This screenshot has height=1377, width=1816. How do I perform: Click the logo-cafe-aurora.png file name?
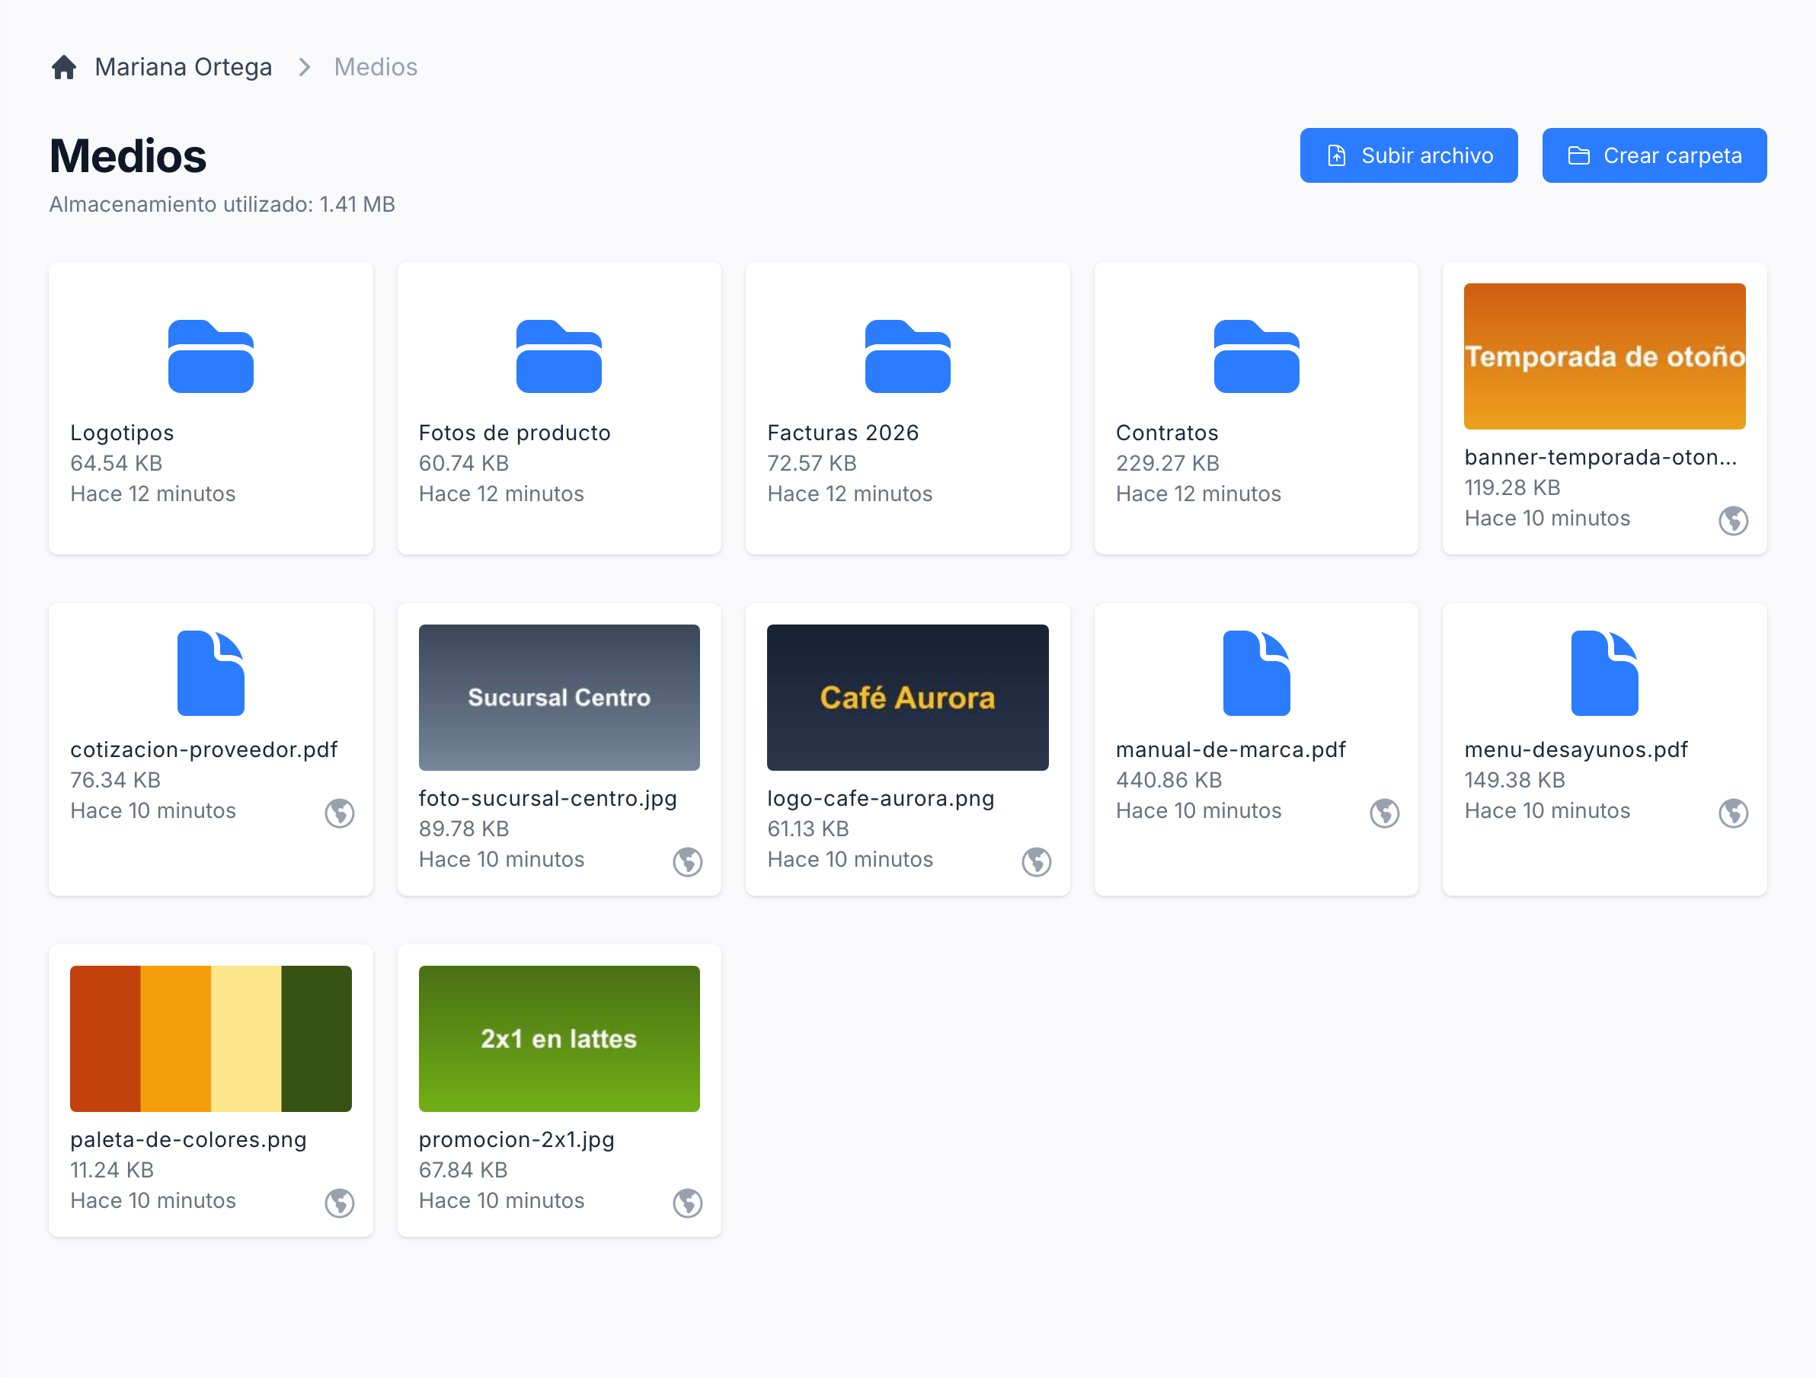click(x=880, y=798)
